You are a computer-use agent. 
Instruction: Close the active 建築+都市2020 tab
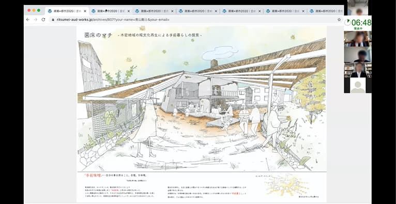[x=85, y=11]
